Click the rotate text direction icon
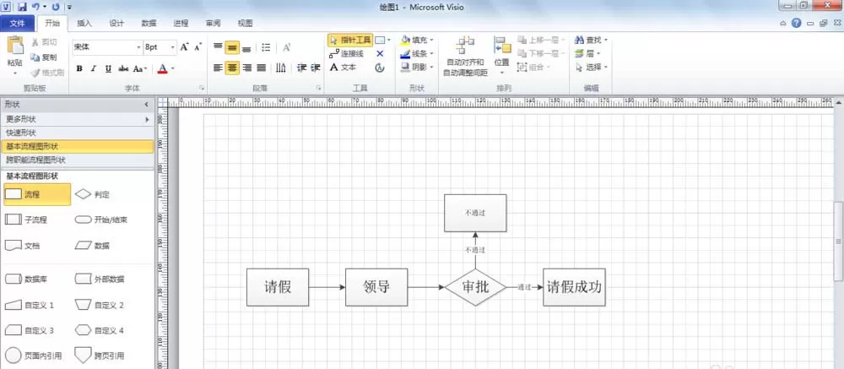 (280, 68)
